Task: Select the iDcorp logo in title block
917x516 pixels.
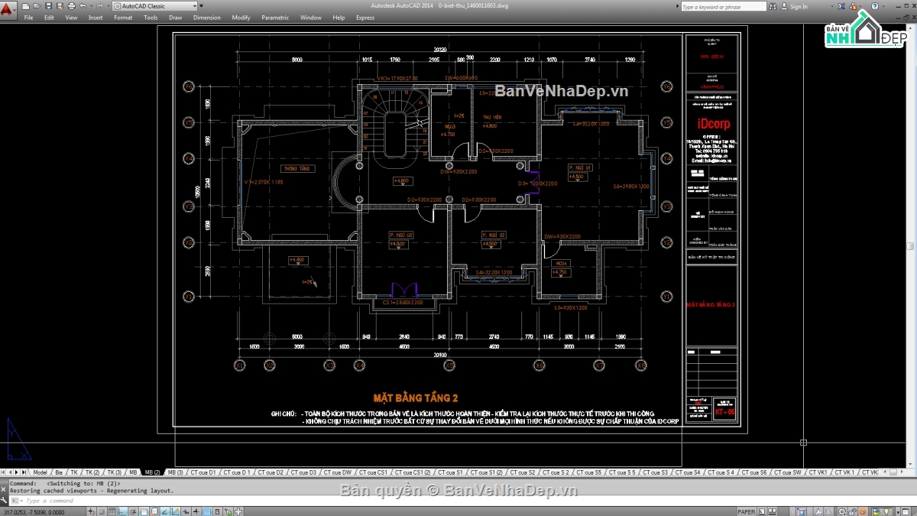Action: 712,122
